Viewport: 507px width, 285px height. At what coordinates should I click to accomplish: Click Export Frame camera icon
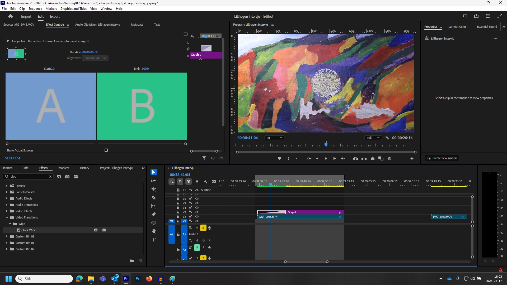pos(372,159)
